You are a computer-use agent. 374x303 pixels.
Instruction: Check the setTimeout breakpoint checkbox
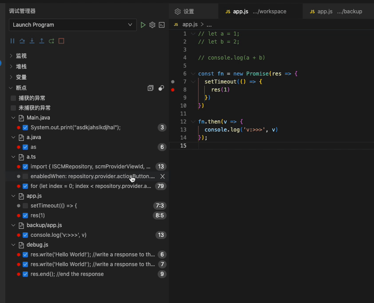click(x=25, y=206)
